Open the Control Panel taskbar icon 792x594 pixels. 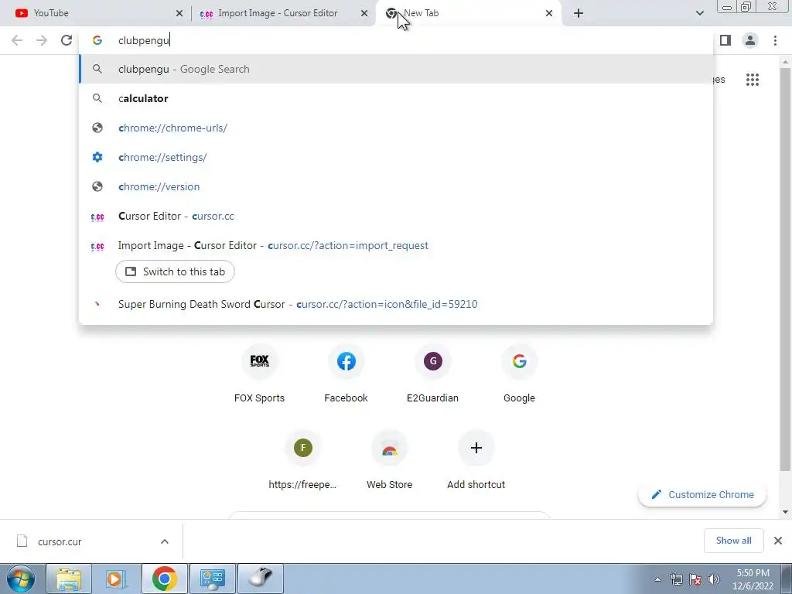213,579
